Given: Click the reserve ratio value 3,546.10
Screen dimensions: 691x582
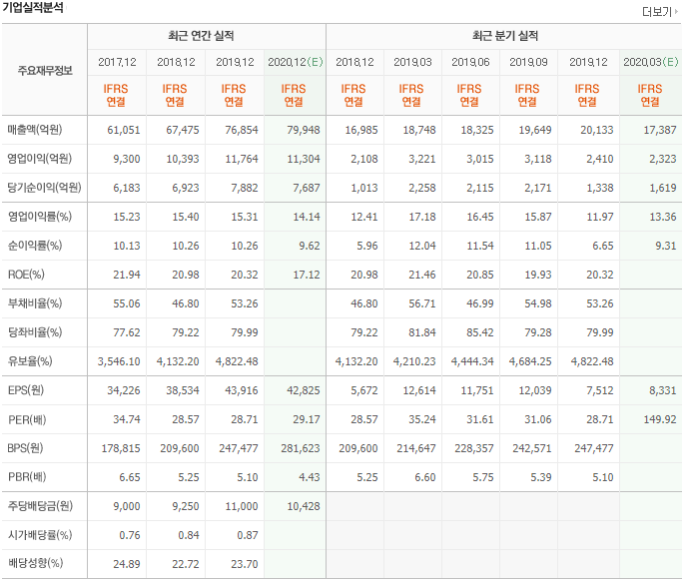Looking at the screenshot, I should click(119, 361).
